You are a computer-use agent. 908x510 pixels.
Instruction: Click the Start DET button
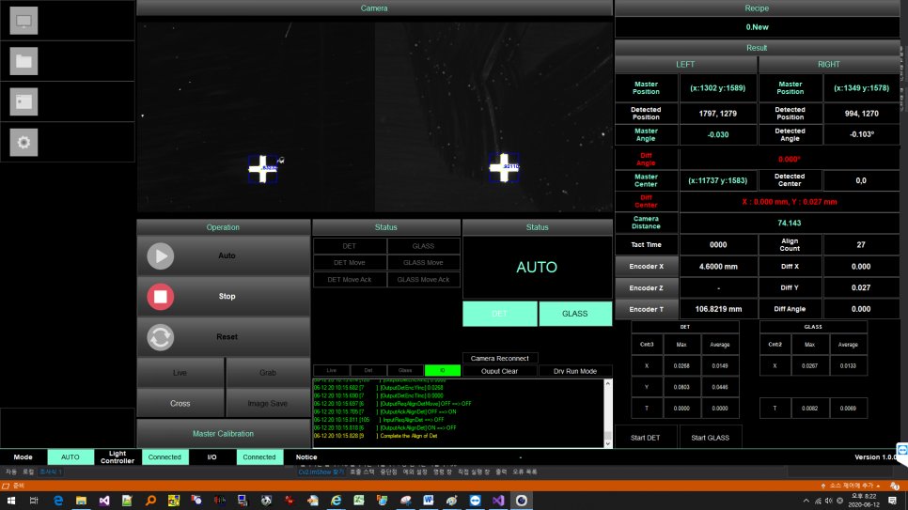point(645,438)
